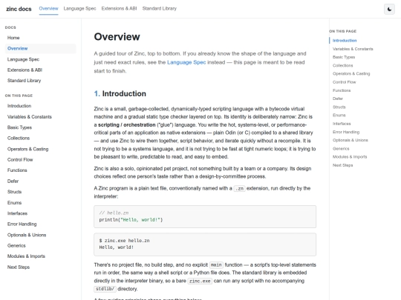The height and width of the screenshot is (300, 401).
Task: Select Error Handling in right table of contents
Action: coord(346,132)
